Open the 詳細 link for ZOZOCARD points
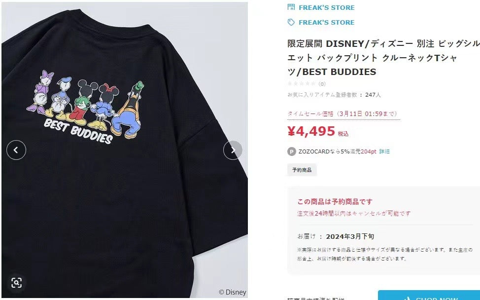Viewport: 480px width, 300px height. coord(384,151)
